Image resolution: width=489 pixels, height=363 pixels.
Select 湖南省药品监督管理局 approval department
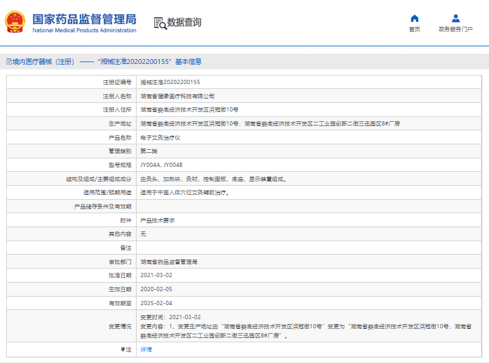169,262
